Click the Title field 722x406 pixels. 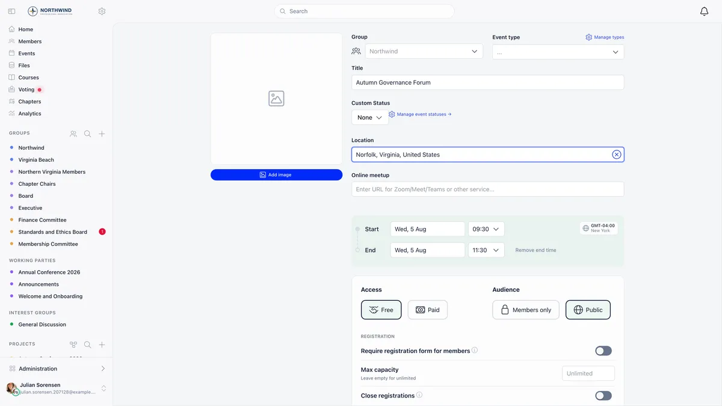pos(487,82)
